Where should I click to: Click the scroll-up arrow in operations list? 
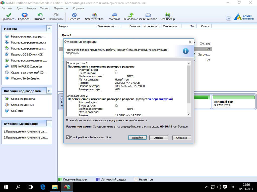[188, 63]
